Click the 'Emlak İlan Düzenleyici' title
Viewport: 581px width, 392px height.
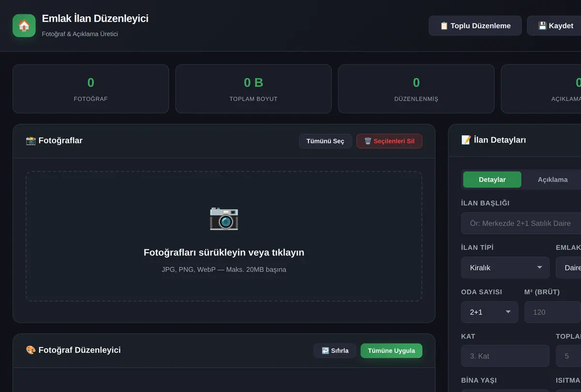pyautogui.click(x=95, y=19)
